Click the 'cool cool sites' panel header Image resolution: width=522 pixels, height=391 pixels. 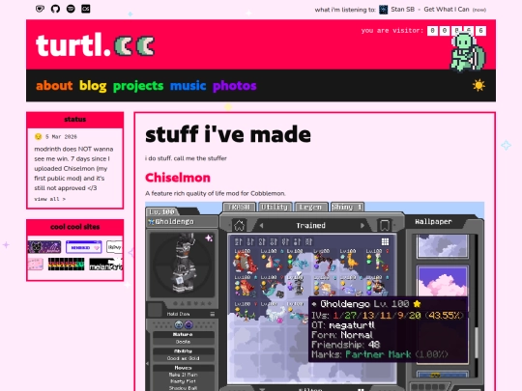[74, 227]
